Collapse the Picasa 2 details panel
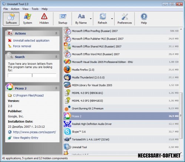This screenshot has height=162, width=185. [x=56, y=88]
